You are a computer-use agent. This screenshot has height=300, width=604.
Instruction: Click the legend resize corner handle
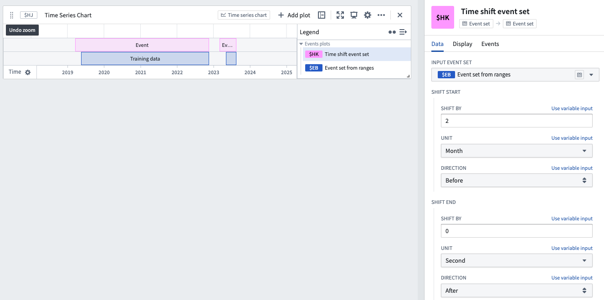coord(408,76)
